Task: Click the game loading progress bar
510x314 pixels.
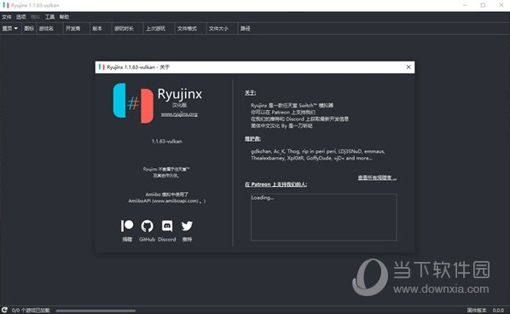Action: 96,311
